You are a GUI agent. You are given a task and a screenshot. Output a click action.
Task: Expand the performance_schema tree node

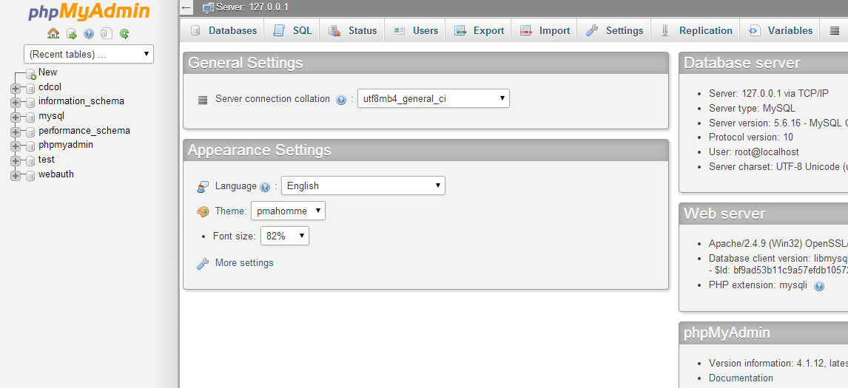[x=15, y=132]
